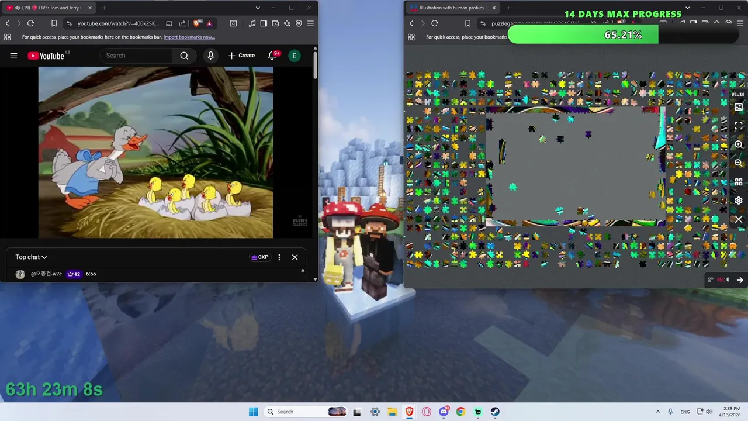This screenshot has height=421, width=748.
Task: Go back in the puzzle browser window
Action: coord(411,23)
